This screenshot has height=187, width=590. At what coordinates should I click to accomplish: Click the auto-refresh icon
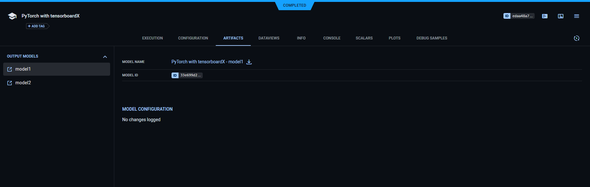click(x=577, y=38)
